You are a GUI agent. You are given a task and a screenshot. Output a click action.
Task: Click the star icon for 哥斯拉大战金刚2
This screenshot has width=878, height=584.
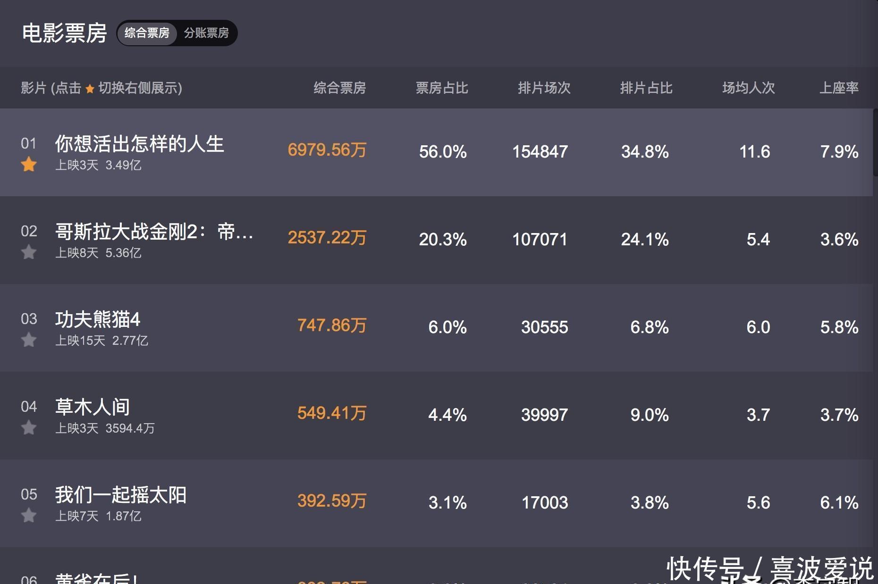[29, 252]
